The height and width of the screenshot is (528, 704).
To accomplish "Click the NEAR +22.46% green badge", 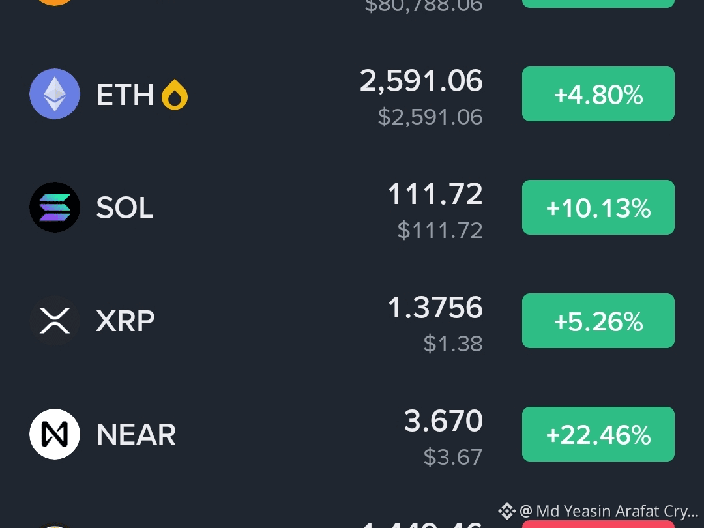I will (x=598, y=434).
